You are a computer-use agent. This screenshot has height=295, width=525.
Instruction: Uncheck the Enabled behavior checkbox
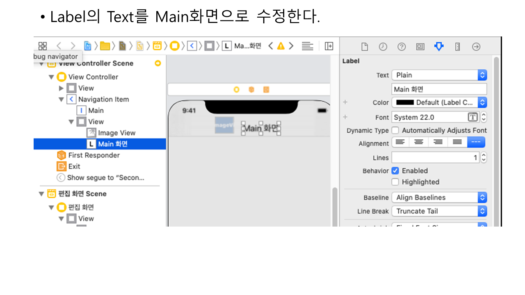(395, 171)
